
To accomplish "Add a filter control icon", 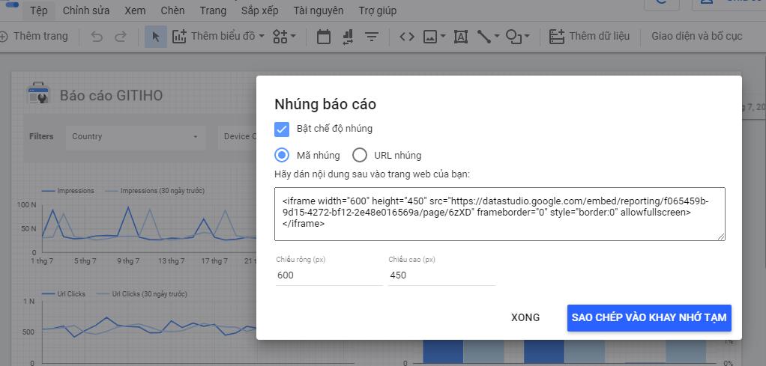I will click(373, 37).
